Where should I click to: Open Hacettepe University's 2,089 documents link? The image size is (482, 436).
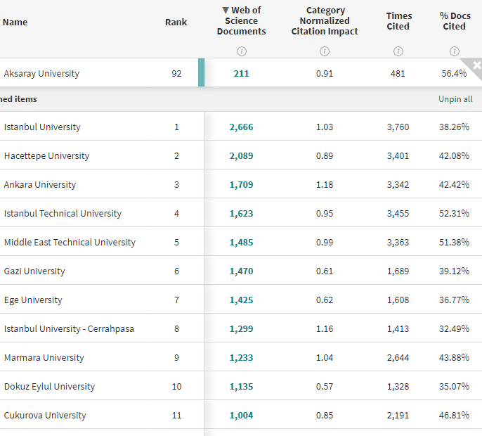241,156
